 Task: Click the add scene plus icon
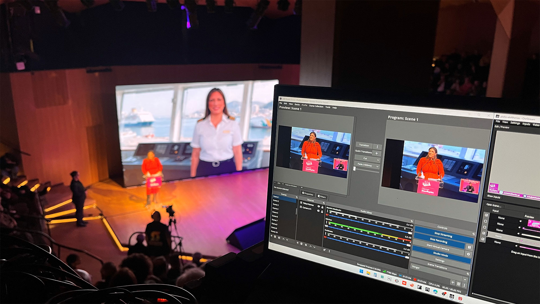pos(271,236)
